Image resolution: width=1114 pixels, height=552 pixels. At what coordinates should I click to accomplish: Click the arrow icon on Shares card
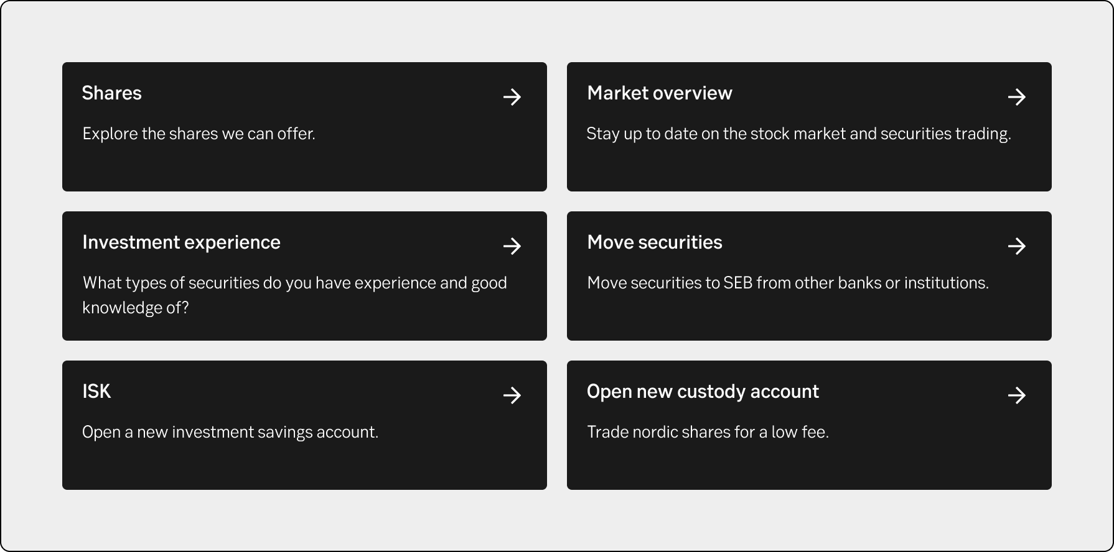click(512, 97)
